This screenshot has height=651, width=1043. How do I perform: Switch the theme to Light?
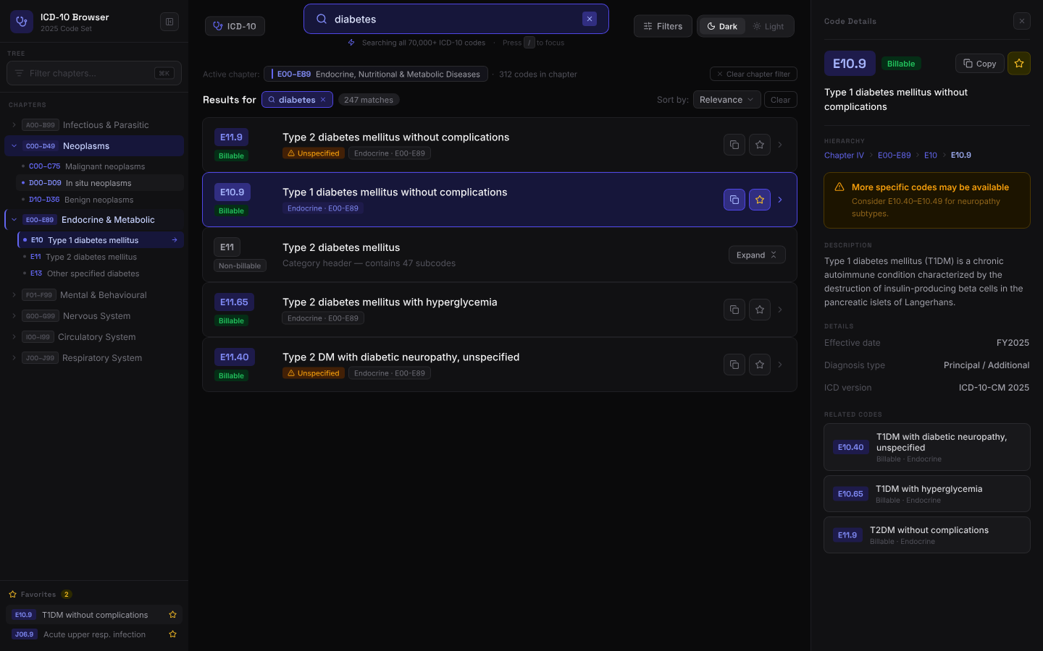click(769, 26)
